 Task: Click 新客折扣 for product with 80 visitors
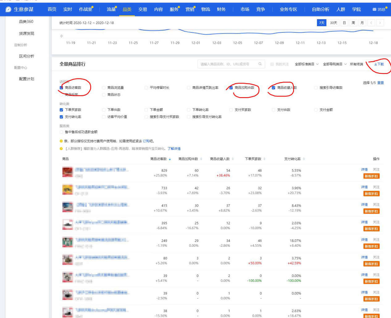(x=371, y=264)
